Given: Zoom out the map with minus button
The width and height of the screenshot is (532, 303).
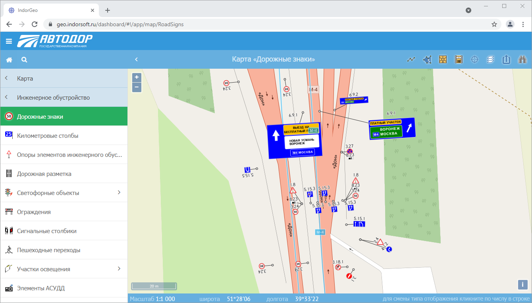Looking at the screenshot, I should pos(137,87).
